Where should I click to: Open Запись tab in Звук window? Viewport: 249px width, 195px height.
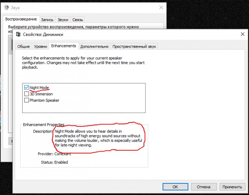(x=47, y=20)
